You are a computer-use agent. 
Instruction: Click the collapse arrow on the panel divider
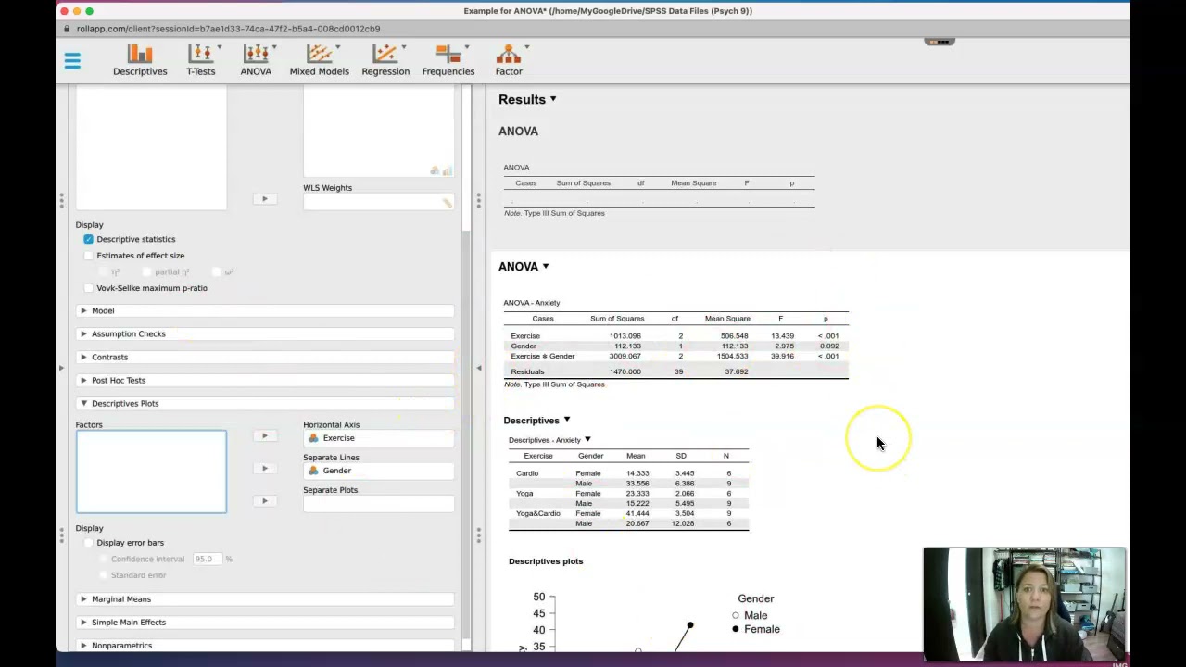(x=479, y=368)
